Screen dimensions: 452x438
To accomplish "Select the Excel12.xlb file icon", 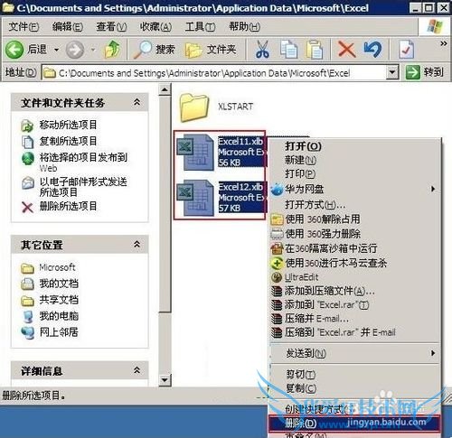I will [195, 198].
